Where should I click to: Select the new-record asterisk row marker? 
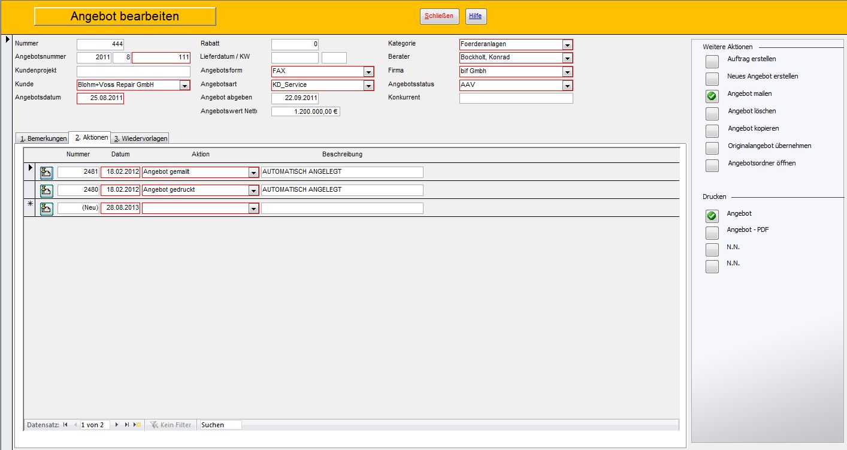pos(31,205)
